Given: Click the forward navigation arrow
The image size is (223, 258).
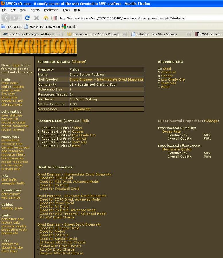Looking at the screenshot, I should tap(14, 18).
